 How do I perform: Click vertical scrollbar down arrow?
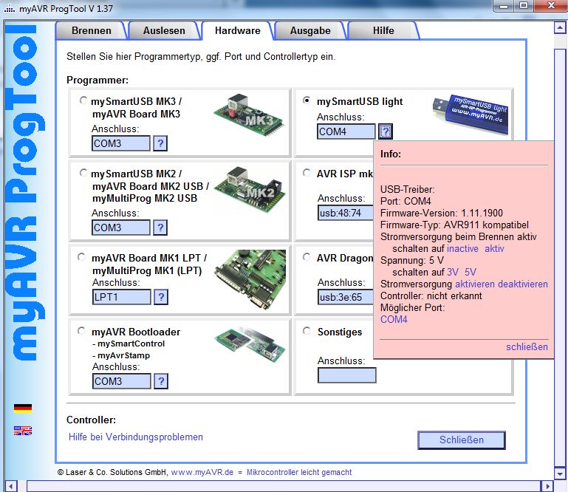tap(560, 473)
